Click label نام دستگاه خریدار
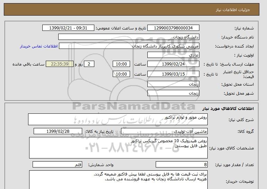 pyautogui.click(x=238, y=37)
